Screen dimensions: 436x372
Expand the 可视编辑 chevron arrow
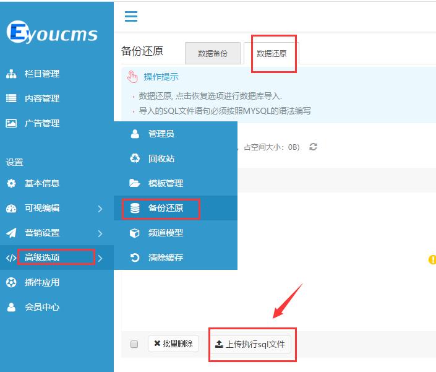point(100,209)
